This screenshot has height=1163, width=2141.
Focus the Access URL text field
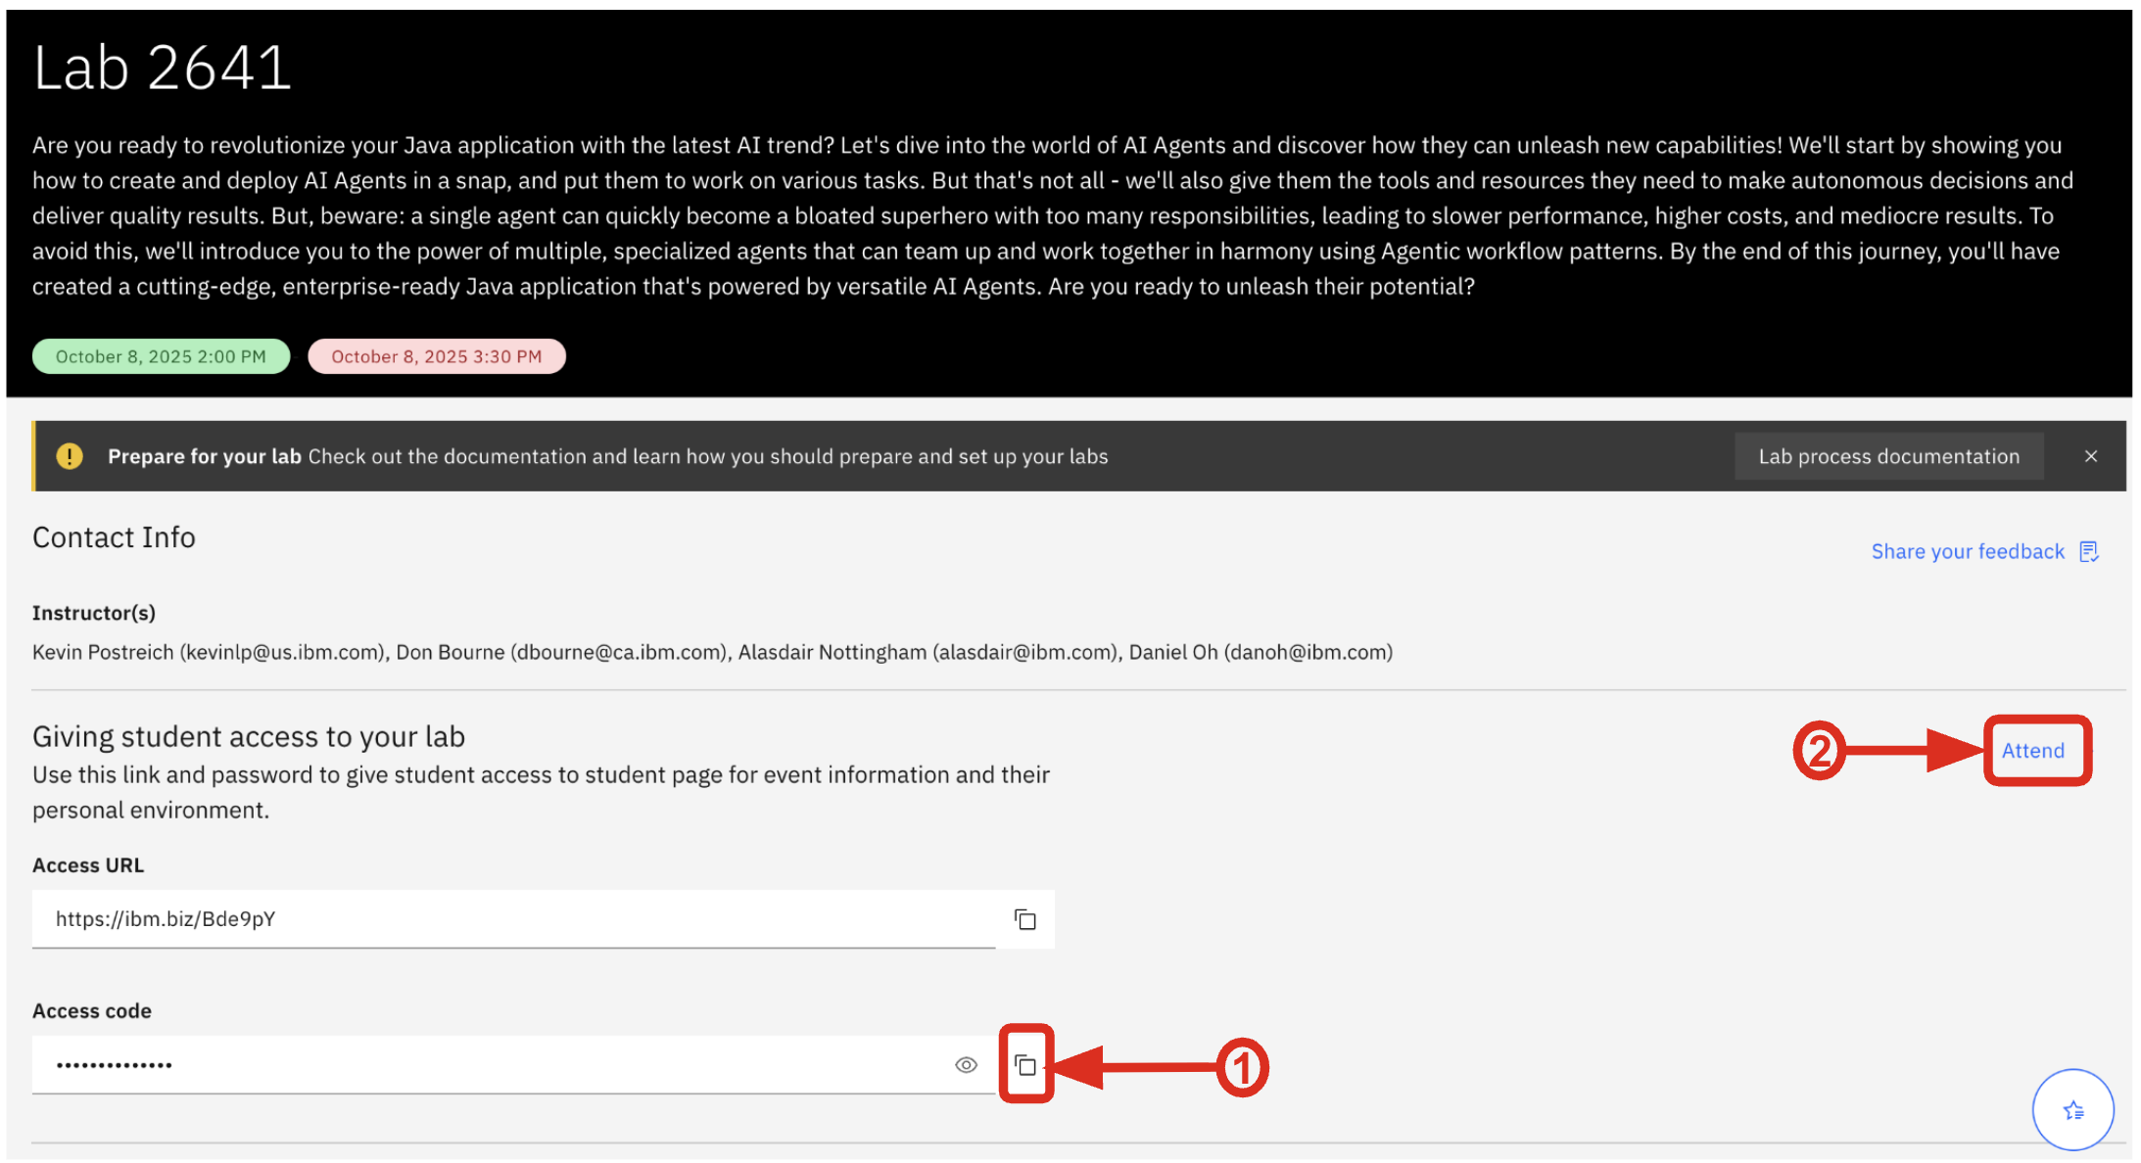click(509, 919)
